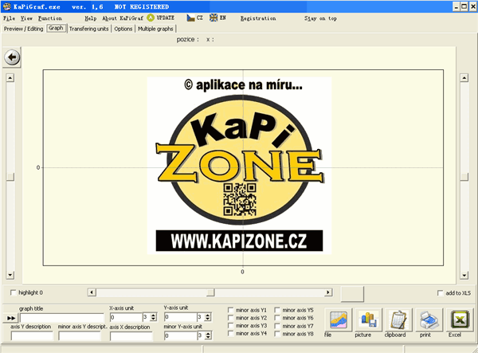Open the Registration menu item
The height and width of the screenshot is (353, 478).
pos(258,18)
